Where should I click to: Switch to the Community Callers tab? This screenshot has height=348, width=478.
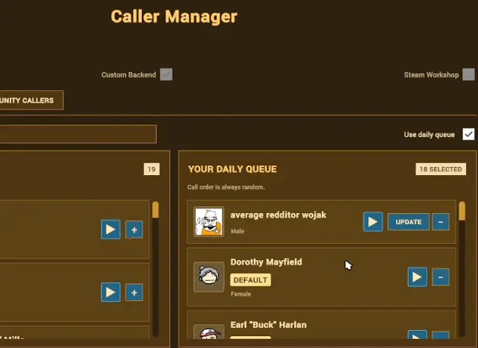pos(31,100)
